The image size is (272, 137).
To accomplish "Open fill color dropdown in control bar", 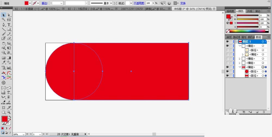I will 30,3.
